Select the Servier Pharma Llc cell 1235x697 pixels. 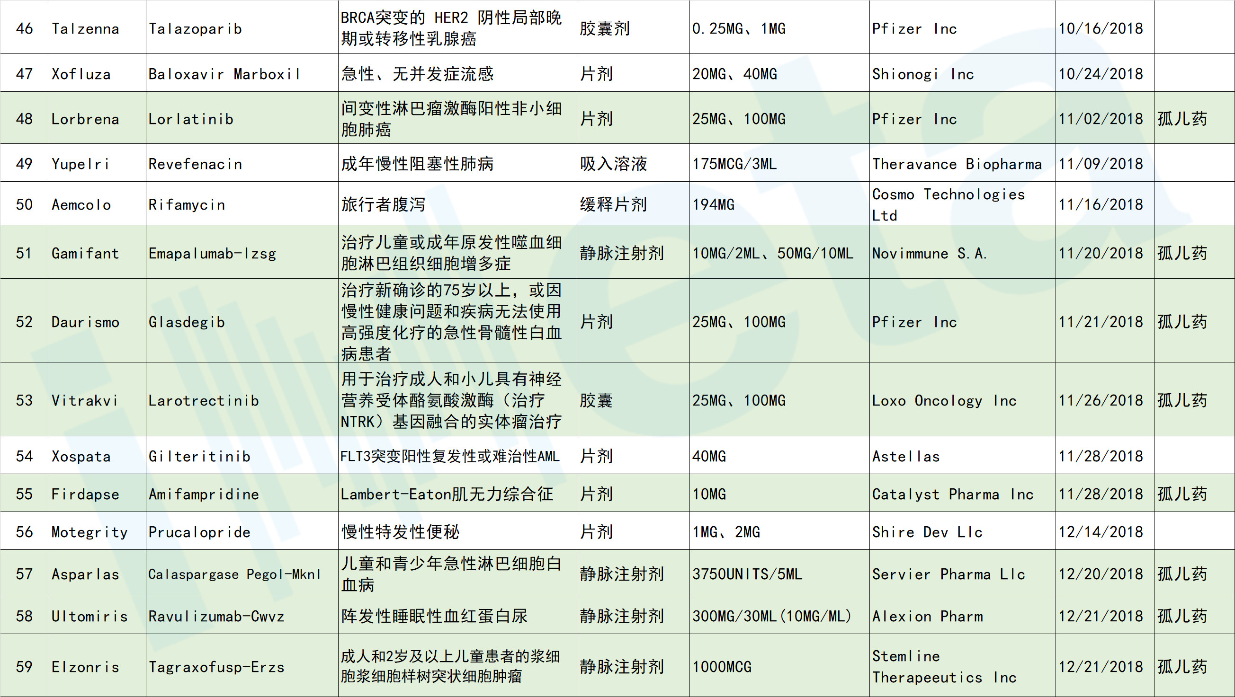tap(963, 573)
